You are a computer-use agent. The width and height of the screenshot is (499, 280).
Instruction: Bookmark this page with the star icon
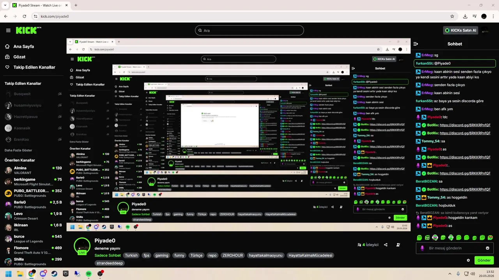[x=452, y=16]
